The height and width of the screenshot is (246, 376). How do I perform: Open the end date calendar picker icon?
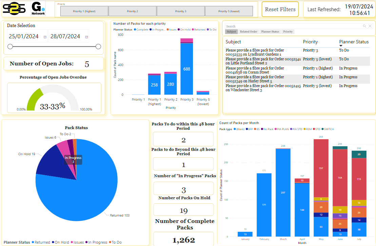[x=87, y=37]
